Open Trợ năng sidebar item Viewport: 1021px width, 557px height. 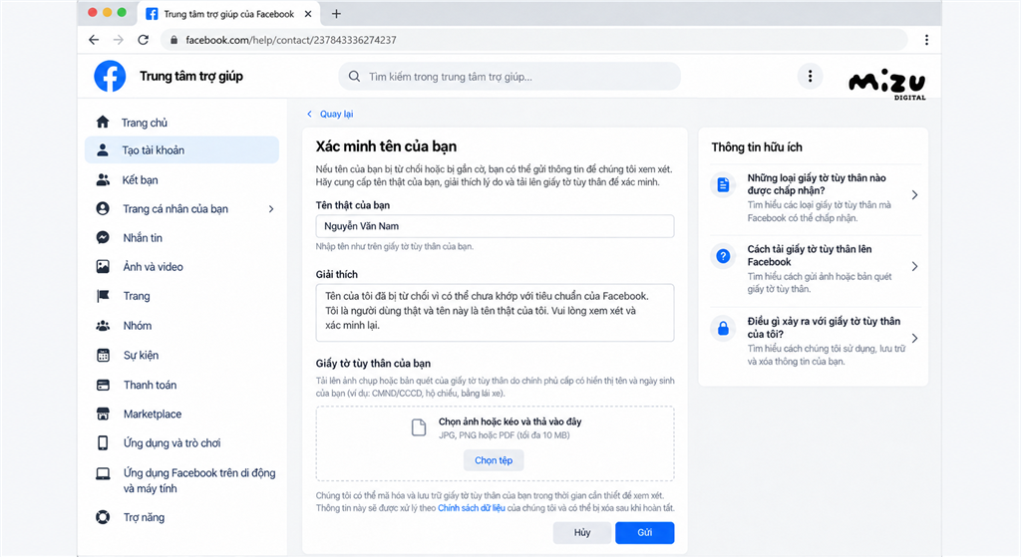click(x=181, y=517)
